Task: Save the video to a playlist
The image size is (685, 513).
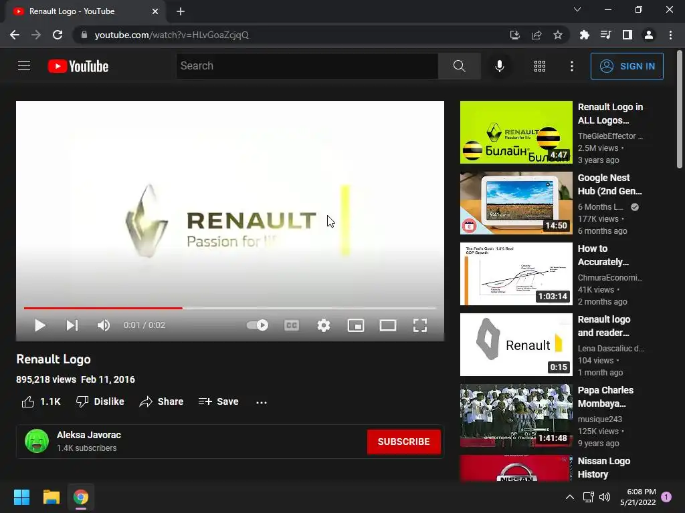Action: (x=219, y=401)
